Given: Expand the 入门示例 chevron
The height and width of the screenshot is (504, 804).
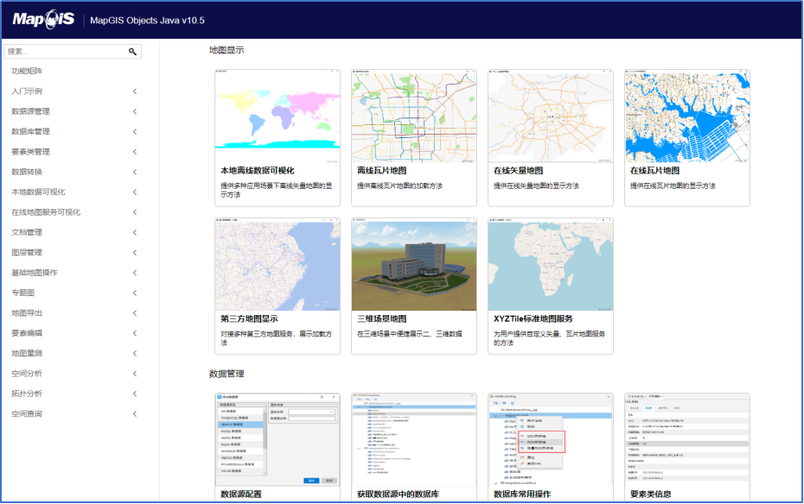Looking at the screenshot, I should (135, 91).
